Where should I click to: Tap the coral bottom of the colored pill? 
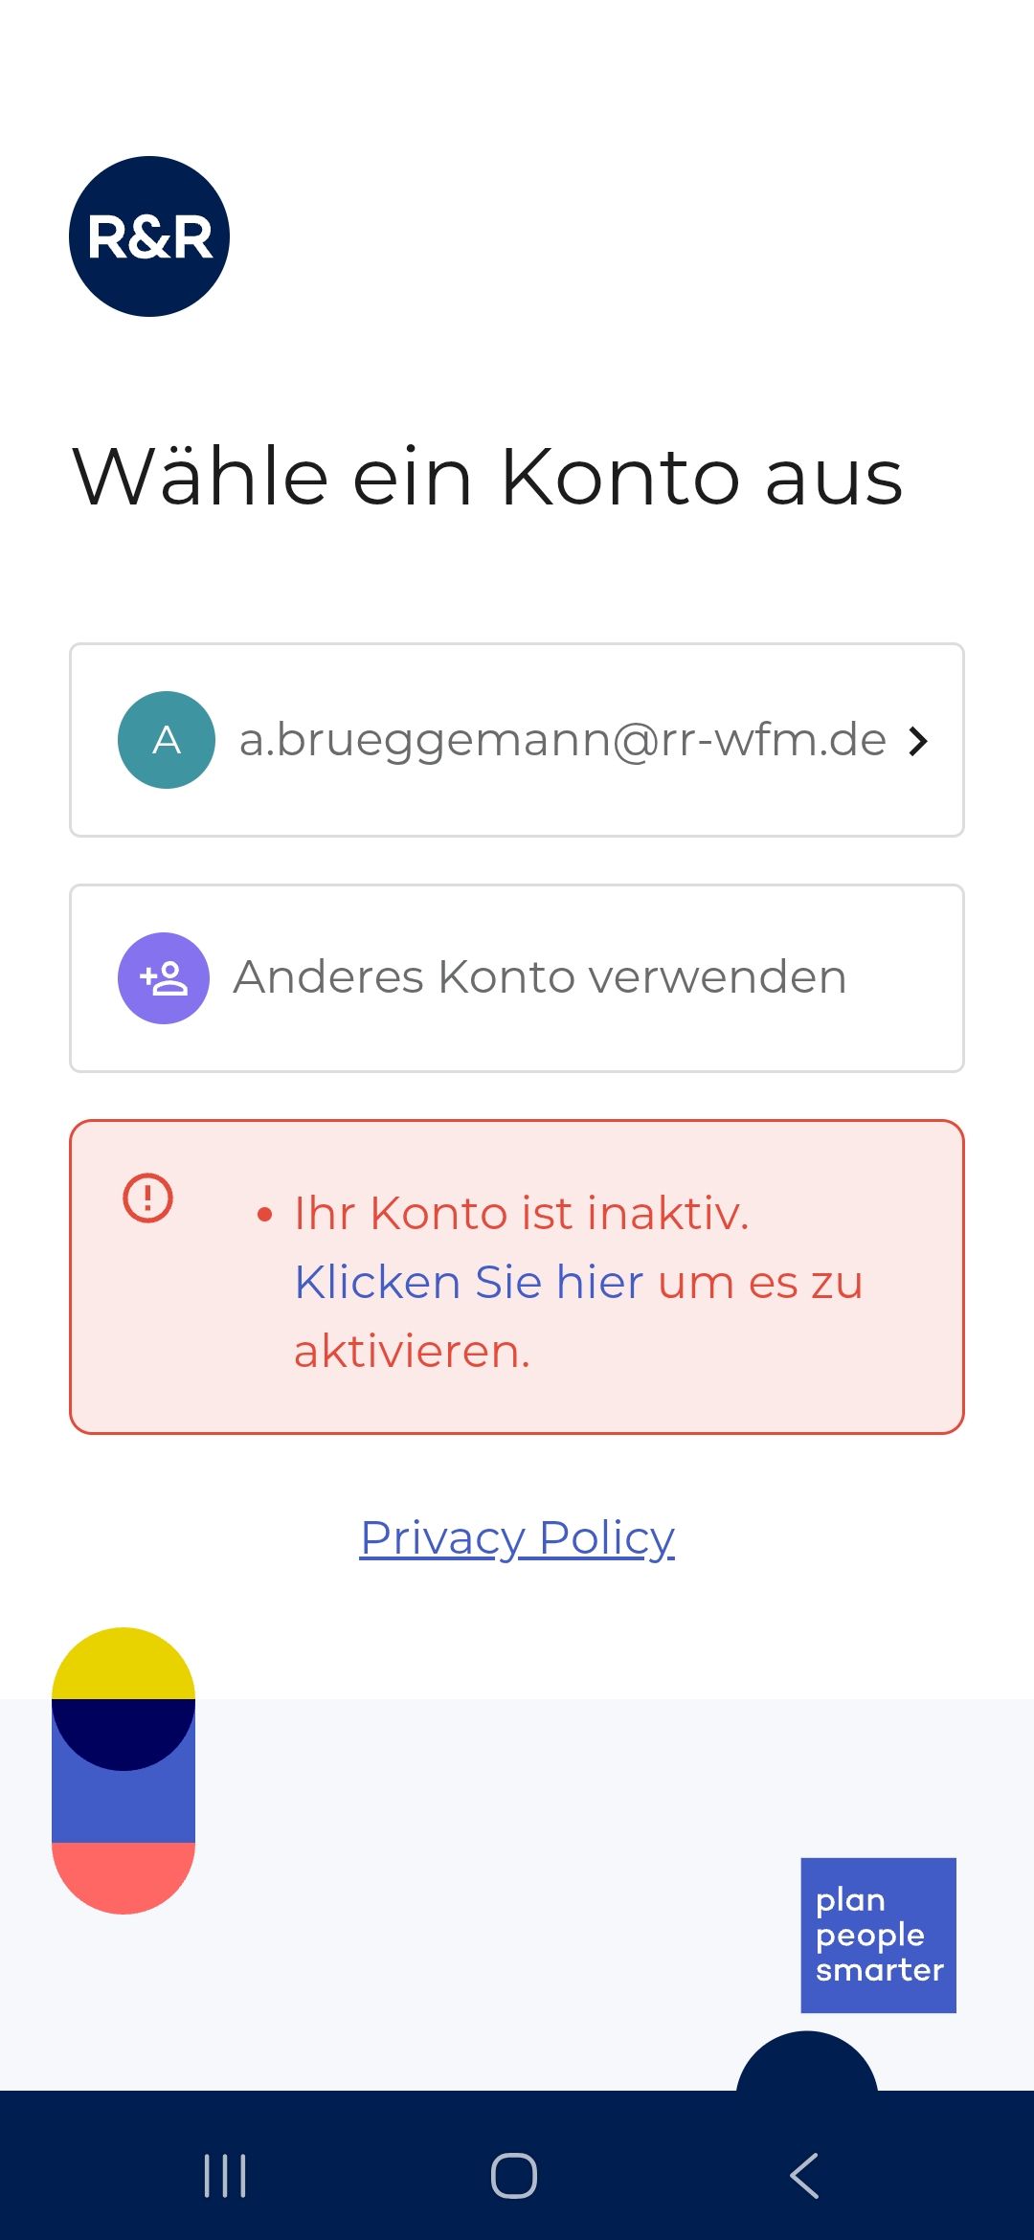pyautogui.click(x=124, y=1878)
